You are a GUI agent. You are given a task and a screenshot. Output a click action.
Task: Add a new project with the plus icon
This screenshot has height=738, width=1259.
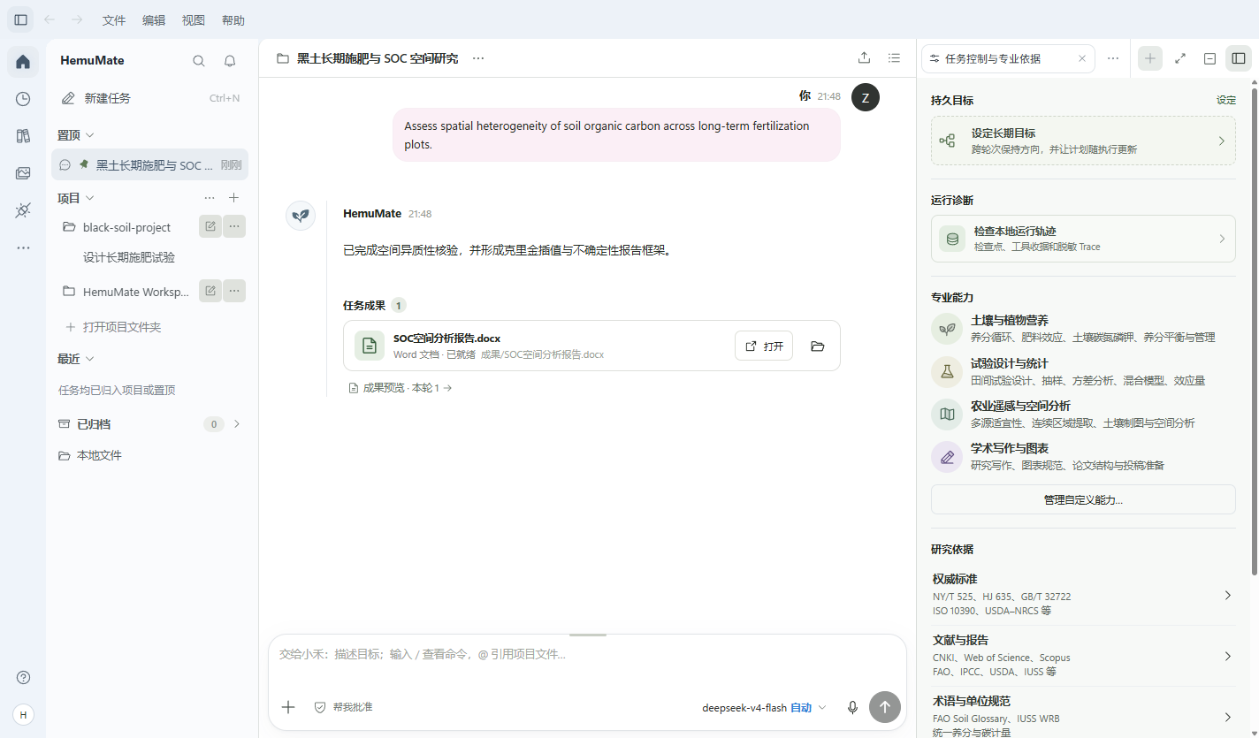click(234, 198)
